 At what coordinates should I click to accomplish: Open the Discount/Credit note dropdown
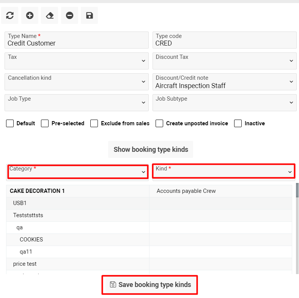tap(225, 82)
